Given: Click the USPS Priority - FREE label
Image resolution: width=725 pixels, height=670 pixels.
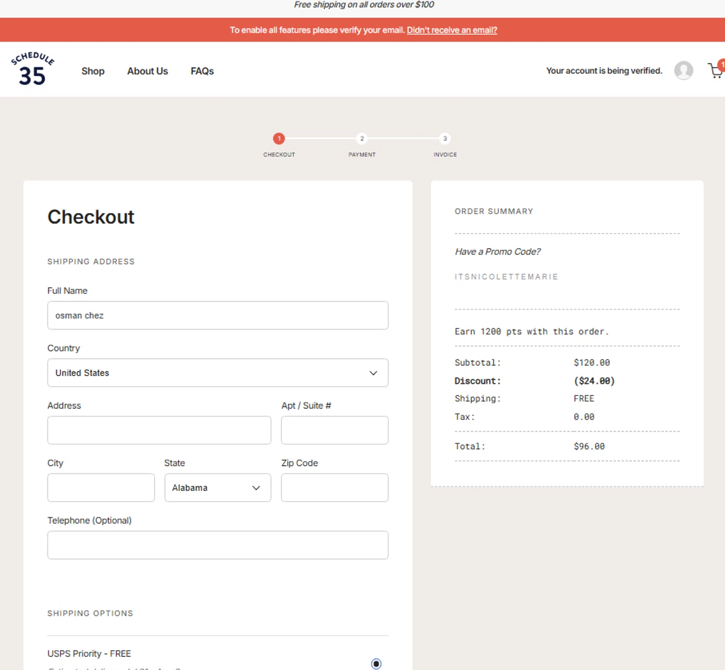Looking at the screenshot, I should click(89, 654).
